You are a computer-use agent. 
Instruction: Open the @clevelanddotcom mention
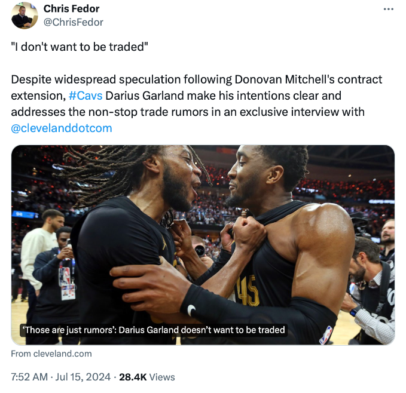pyautogui.click(x=62, y=128)
